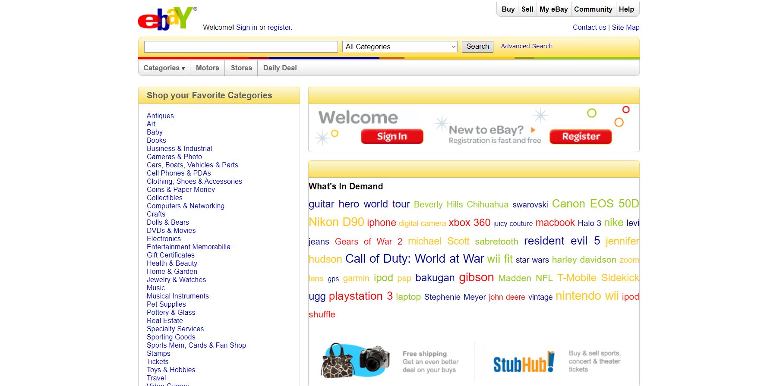Open the Sell menu
The width and height of the screenshot is (780, 386).
pyautogui.click(x=527, y=9)
